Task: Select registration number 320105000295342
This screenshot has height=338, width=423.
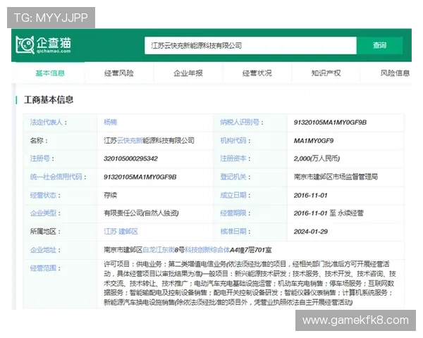Action: pyautogui.click(x=130, y=158)
